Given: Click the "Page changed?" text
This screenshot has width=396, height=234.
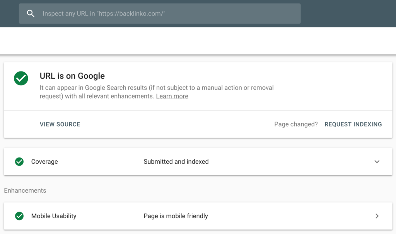Looking at the screenshot, I should (x=296, y=124).
